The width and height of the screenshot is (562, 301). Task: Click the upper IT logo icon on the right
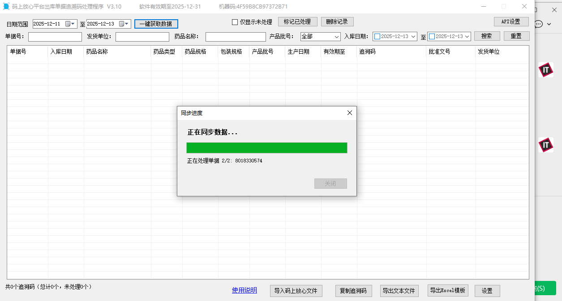pos(545,70)
